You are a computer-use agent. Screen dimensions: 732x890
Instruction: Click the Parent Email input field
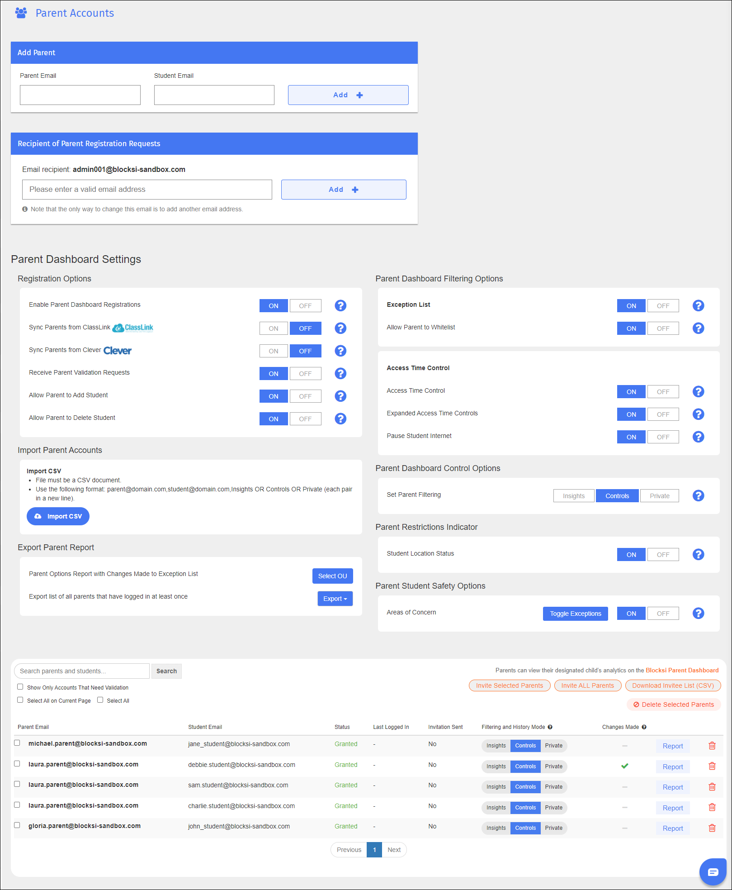point(80,95)
